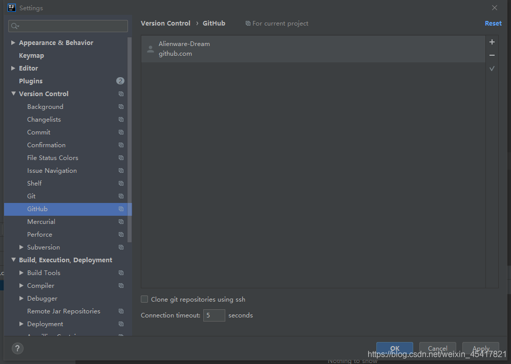Open help via the question mark icon
Image resolution: width=511 pixels, height=364 pixels.
point(17,348)
